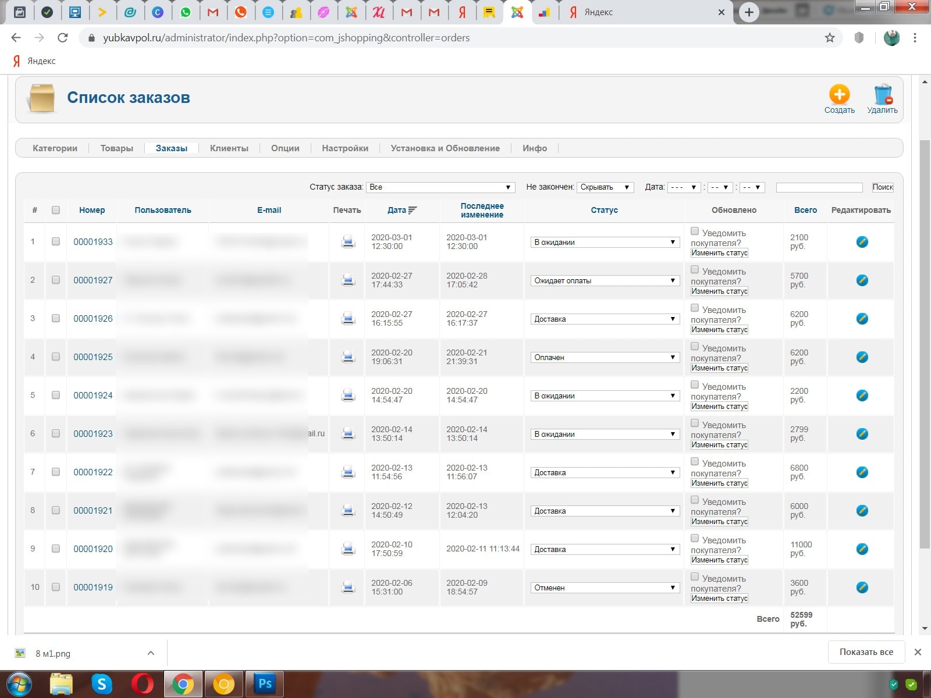Screen dimensions: 931x698
Task: Edit order 00001927 using pencil icon
Action: click(862, 280)
